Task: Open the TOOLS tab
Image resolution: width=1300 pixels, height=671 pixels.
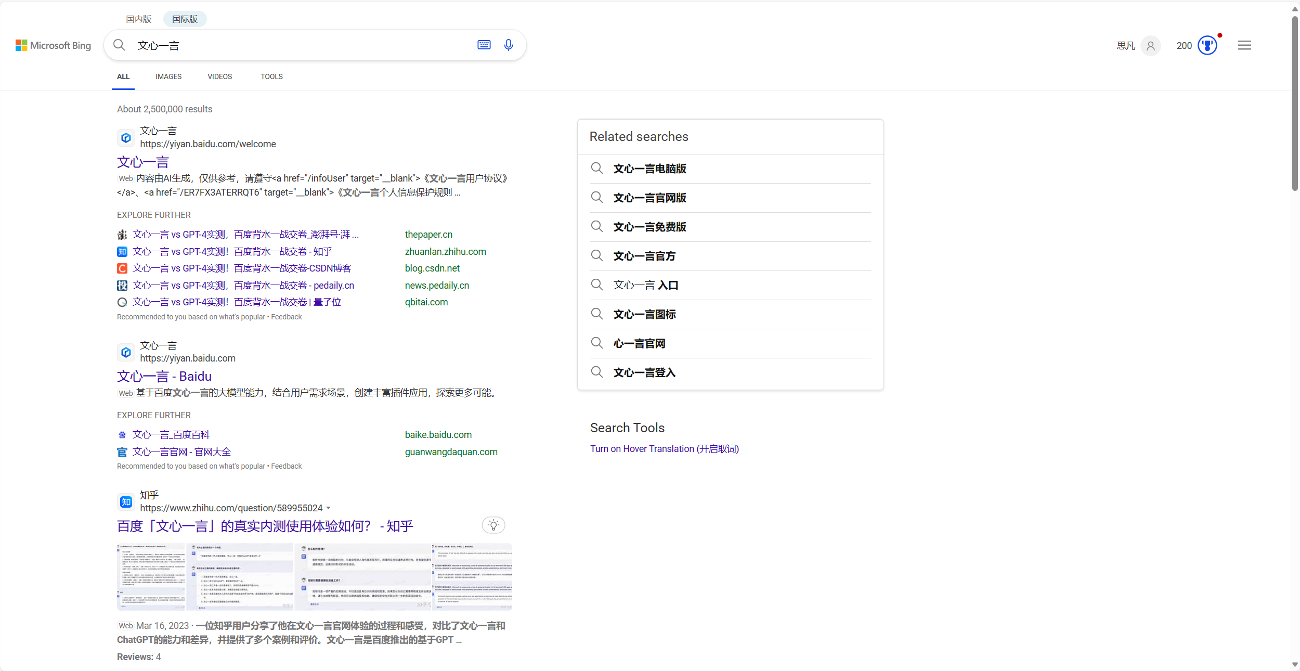Action: point(271,76)
